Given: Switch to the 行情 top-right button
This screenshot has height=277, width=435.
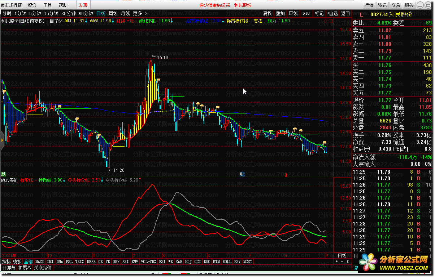Looking at the screenshot, I should coord(369,5).
